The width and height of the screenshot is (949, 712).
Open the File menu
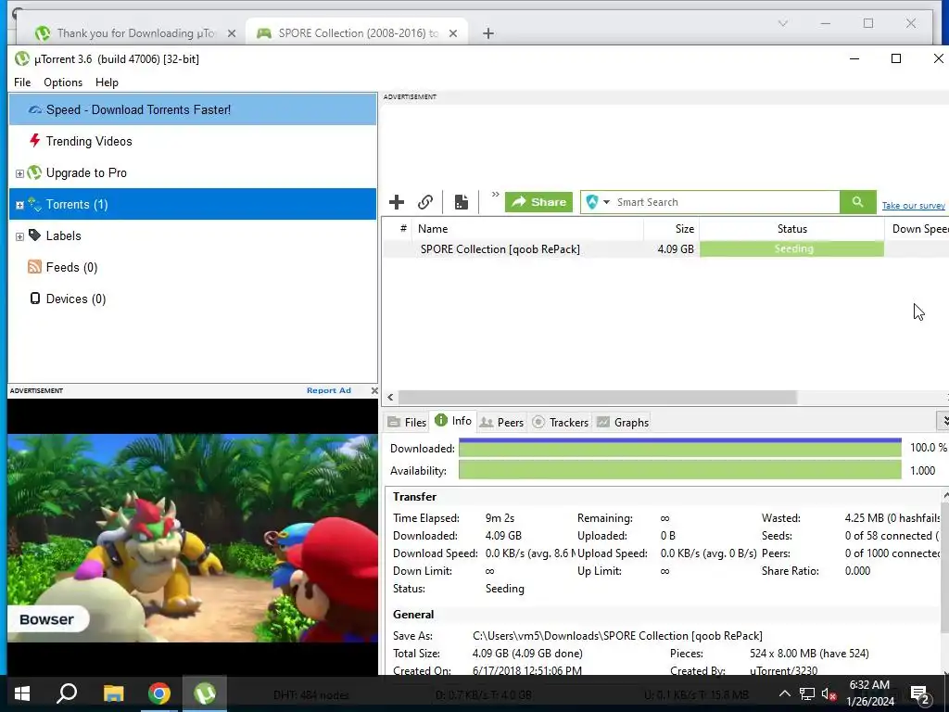click(22, 83)
